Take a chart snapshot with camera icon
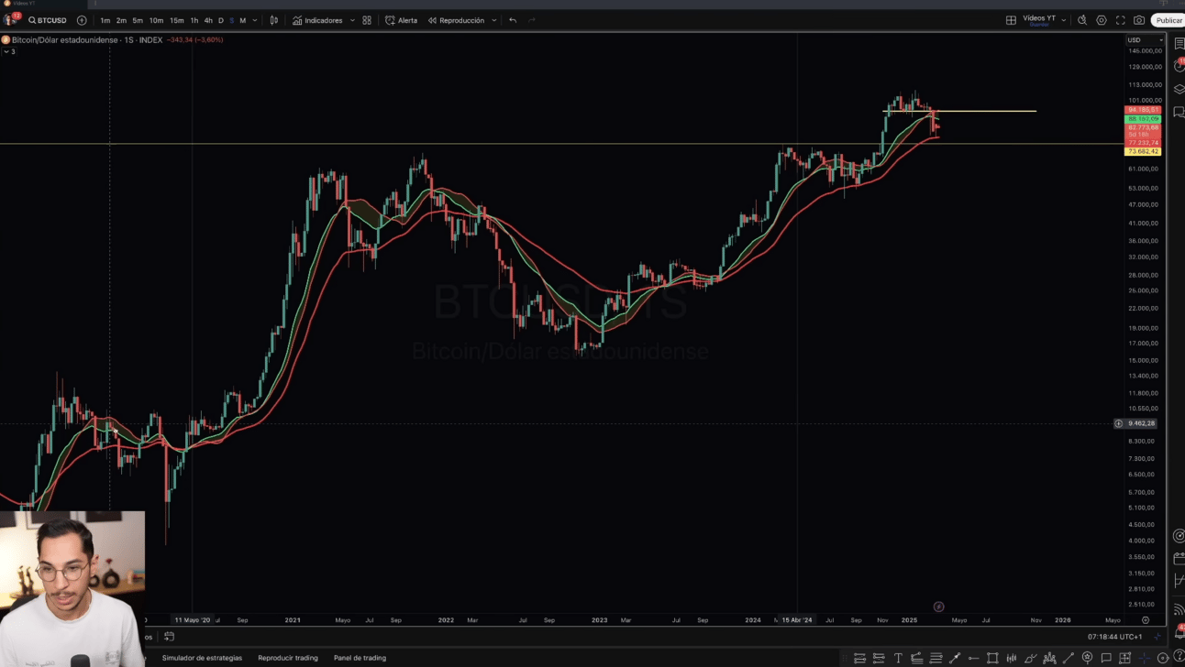This screenshot has width=1185, height=667. pyautogui.click(x=1139, y=20)
